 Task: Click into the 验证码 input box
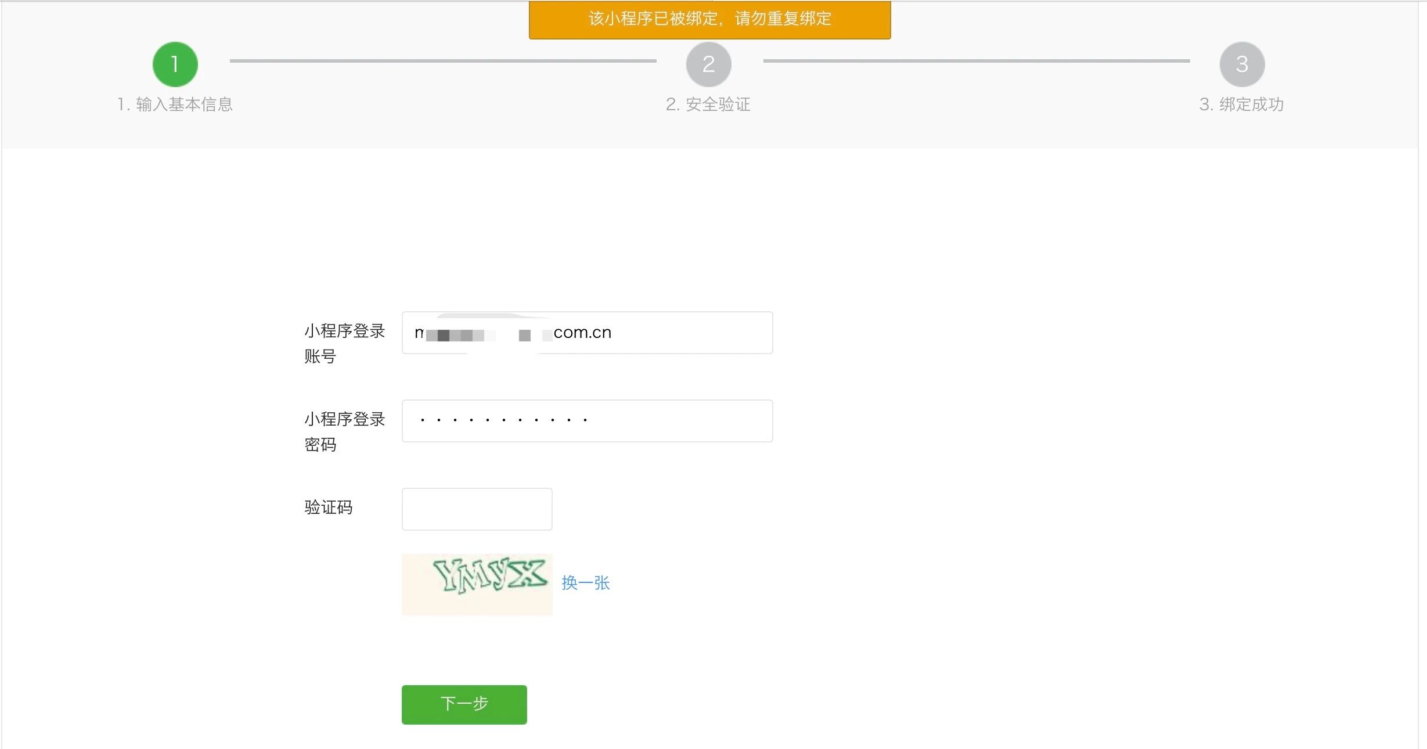click(x=477, y=509)
